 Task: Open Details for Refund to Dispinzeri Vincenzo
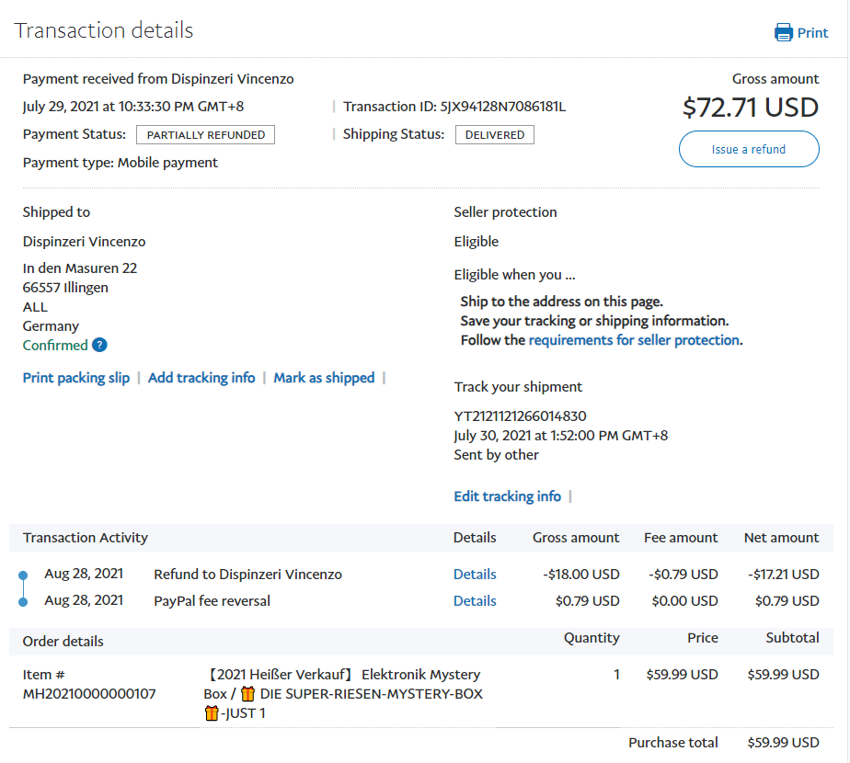(475, 575)
